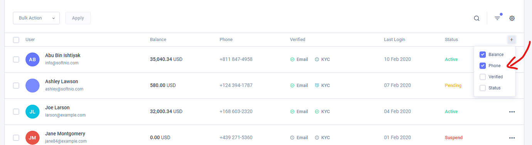Screen dimensions: 532x145
Task: Select Ashley Lawson's row checkbox
Action: coord(16,86)
